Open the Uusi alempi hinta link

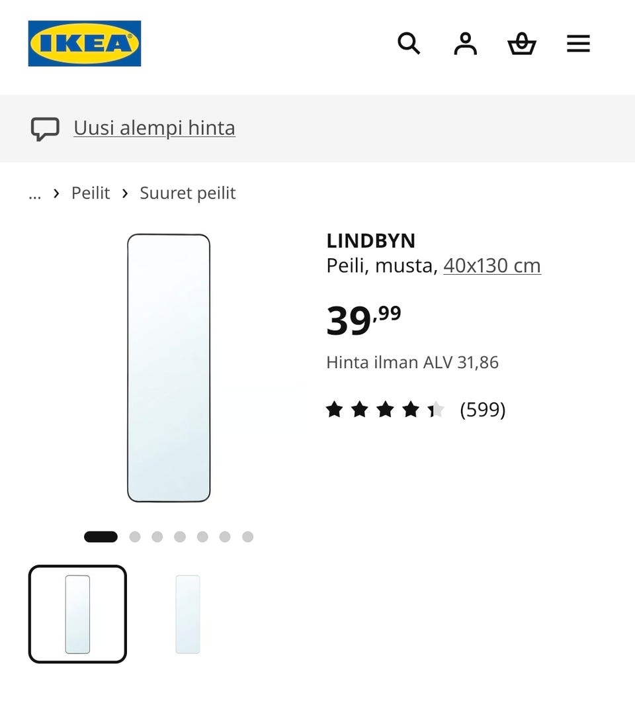click(154, 128)
